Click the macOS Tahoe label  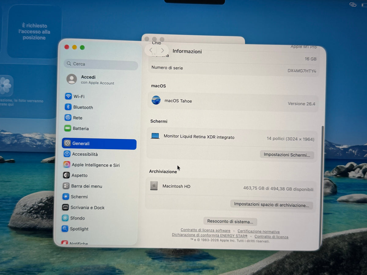click(178, 101)
